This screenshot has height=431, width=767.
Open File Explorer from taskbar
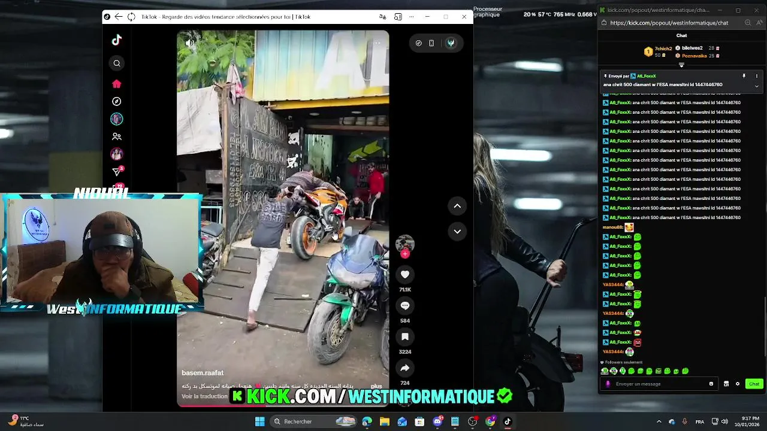tap(385, 421)
